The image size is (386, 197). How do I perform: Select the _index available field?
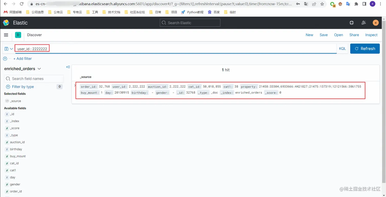pos(15,121)
